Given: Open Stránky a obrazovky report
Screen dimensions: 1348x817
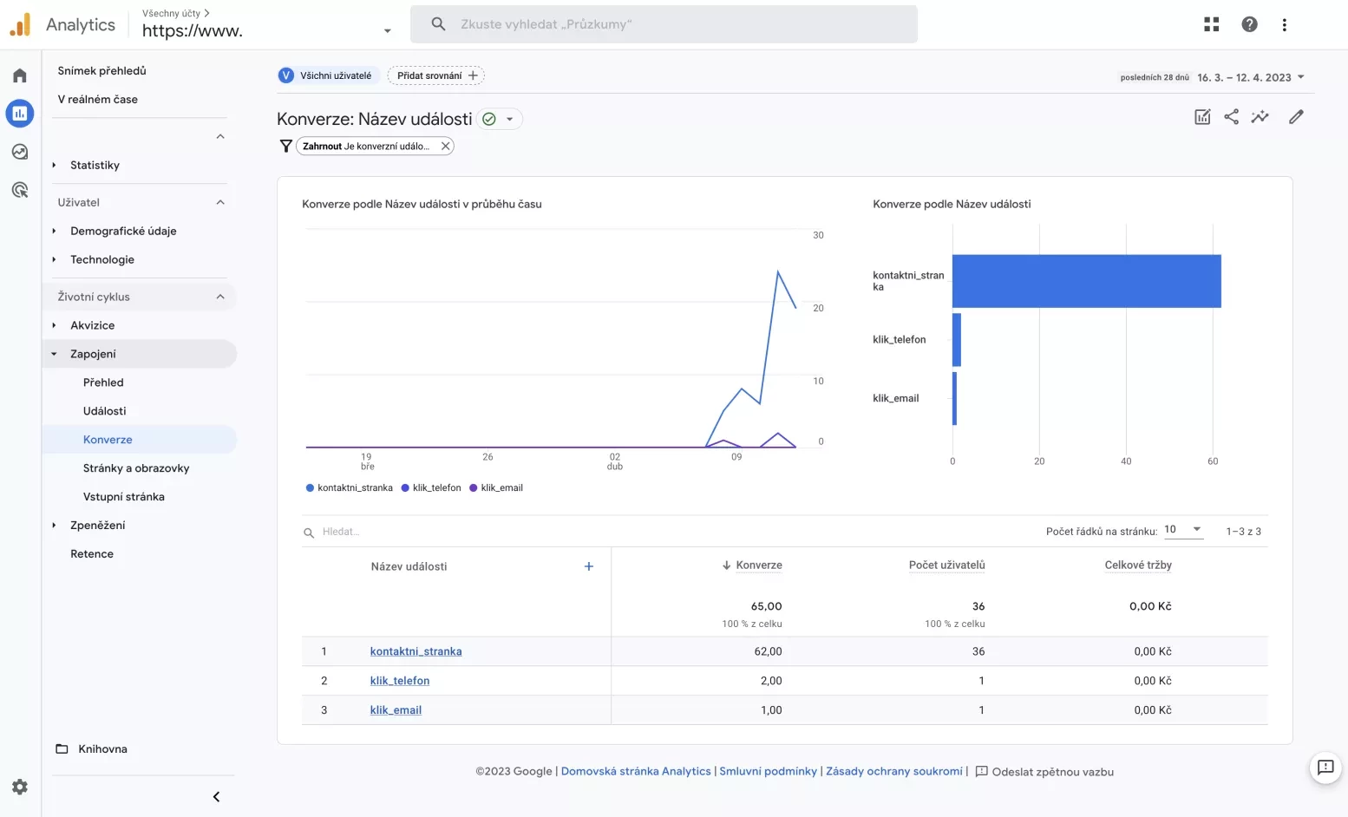Looking at the screenshot, I should (136, 468).
